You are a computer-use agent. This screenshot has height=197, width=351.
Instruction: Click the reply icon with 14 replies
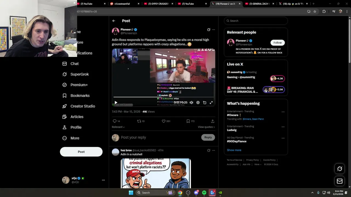(117, 121)
